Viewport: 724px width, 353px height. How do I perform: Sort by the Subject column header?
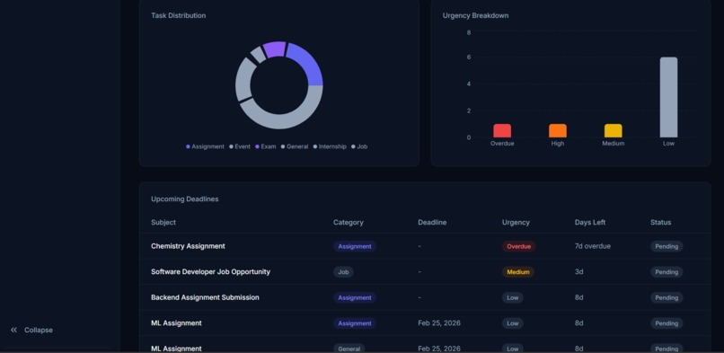tap(163, 222)
